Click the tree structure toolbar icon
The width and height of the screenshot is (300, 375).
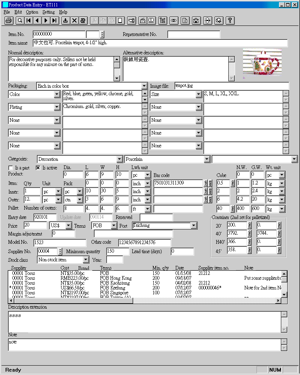click(162, 21)
